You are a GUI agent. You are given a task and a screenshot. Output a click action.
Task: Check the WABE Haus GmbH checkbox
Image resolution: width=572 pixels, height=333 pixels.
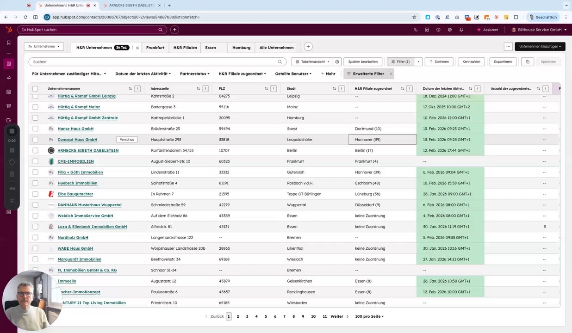coord(35,248)
